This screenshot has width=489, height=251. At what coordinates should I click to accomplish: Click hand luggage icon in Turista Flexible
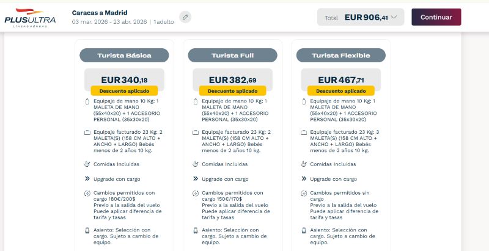(303, 101)
